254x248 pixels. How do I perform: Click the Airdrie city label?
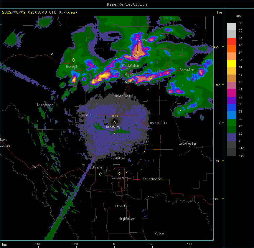pyautogui.click(x=119, y=158)
